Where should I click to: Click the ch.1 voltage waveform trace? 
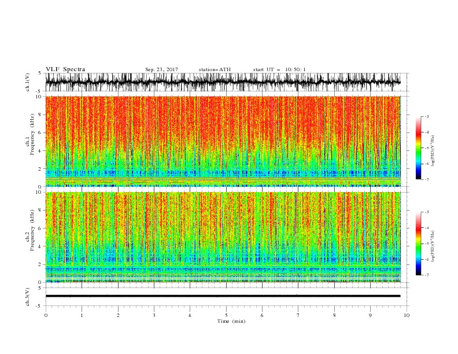(x=223, y=82)
